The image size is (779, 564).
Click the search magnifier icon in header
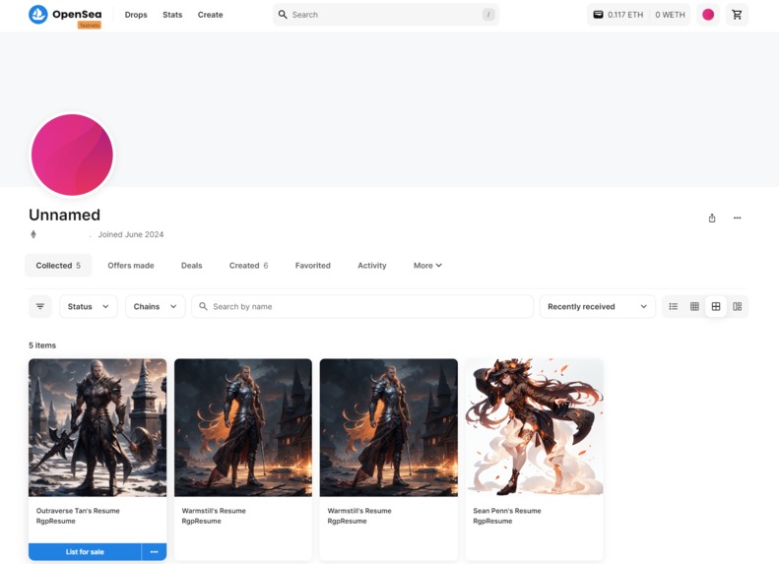click(x=283, y=15)
